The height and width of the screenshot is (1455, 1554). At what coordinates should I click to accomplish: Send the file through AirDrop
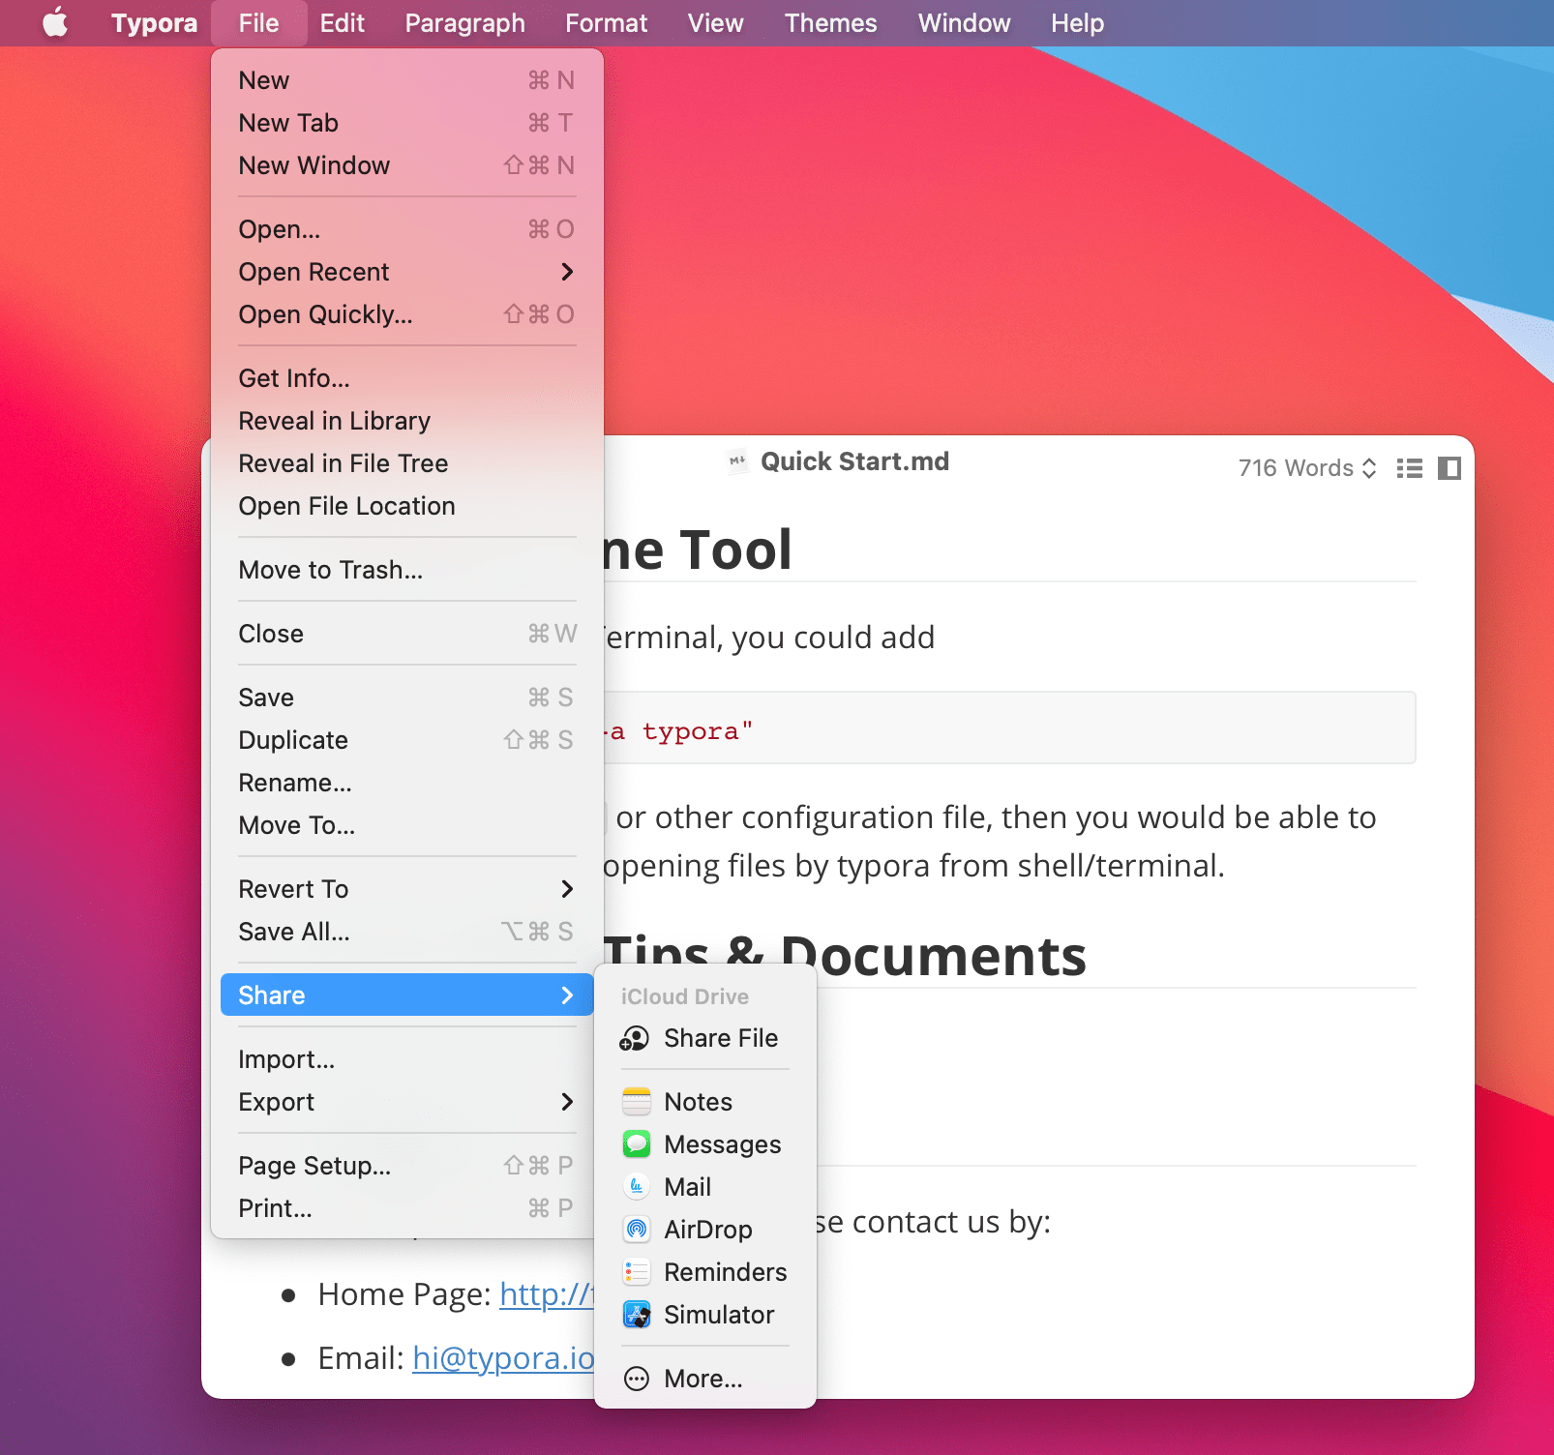pos(704,1230)
